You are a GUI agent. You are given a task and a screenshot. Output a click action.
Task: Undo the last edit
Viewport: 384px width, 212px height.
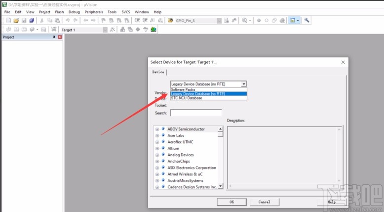tap(68, 20)
